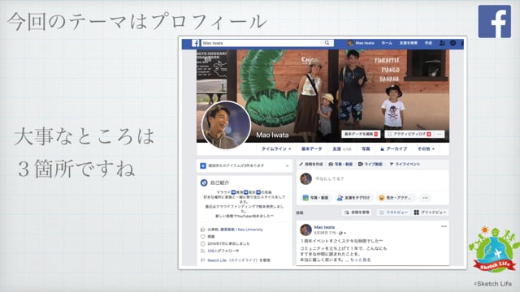Click the Facebook search field with Mao Iwata
520x292 pixels.
coord(267,43)
